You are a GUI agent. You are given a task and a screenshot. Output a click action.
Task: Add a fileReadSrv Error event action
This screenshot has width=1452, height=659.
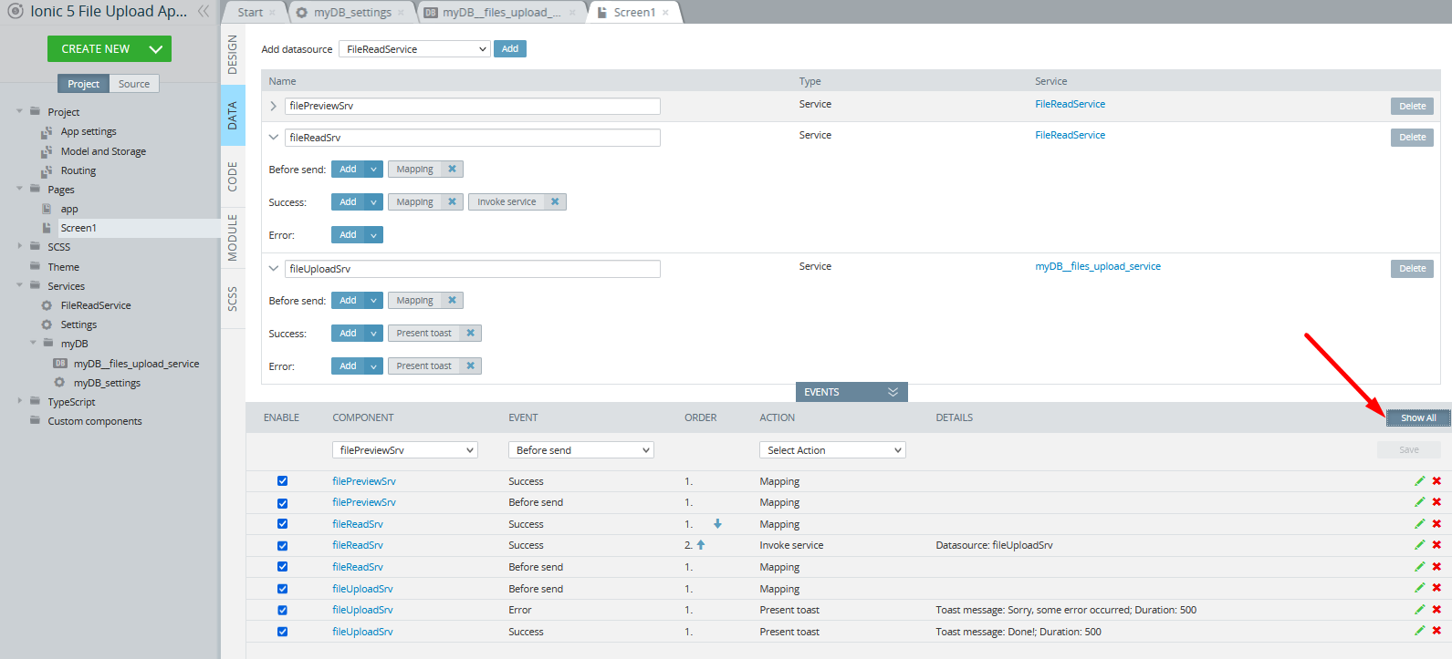coord(348,235)
